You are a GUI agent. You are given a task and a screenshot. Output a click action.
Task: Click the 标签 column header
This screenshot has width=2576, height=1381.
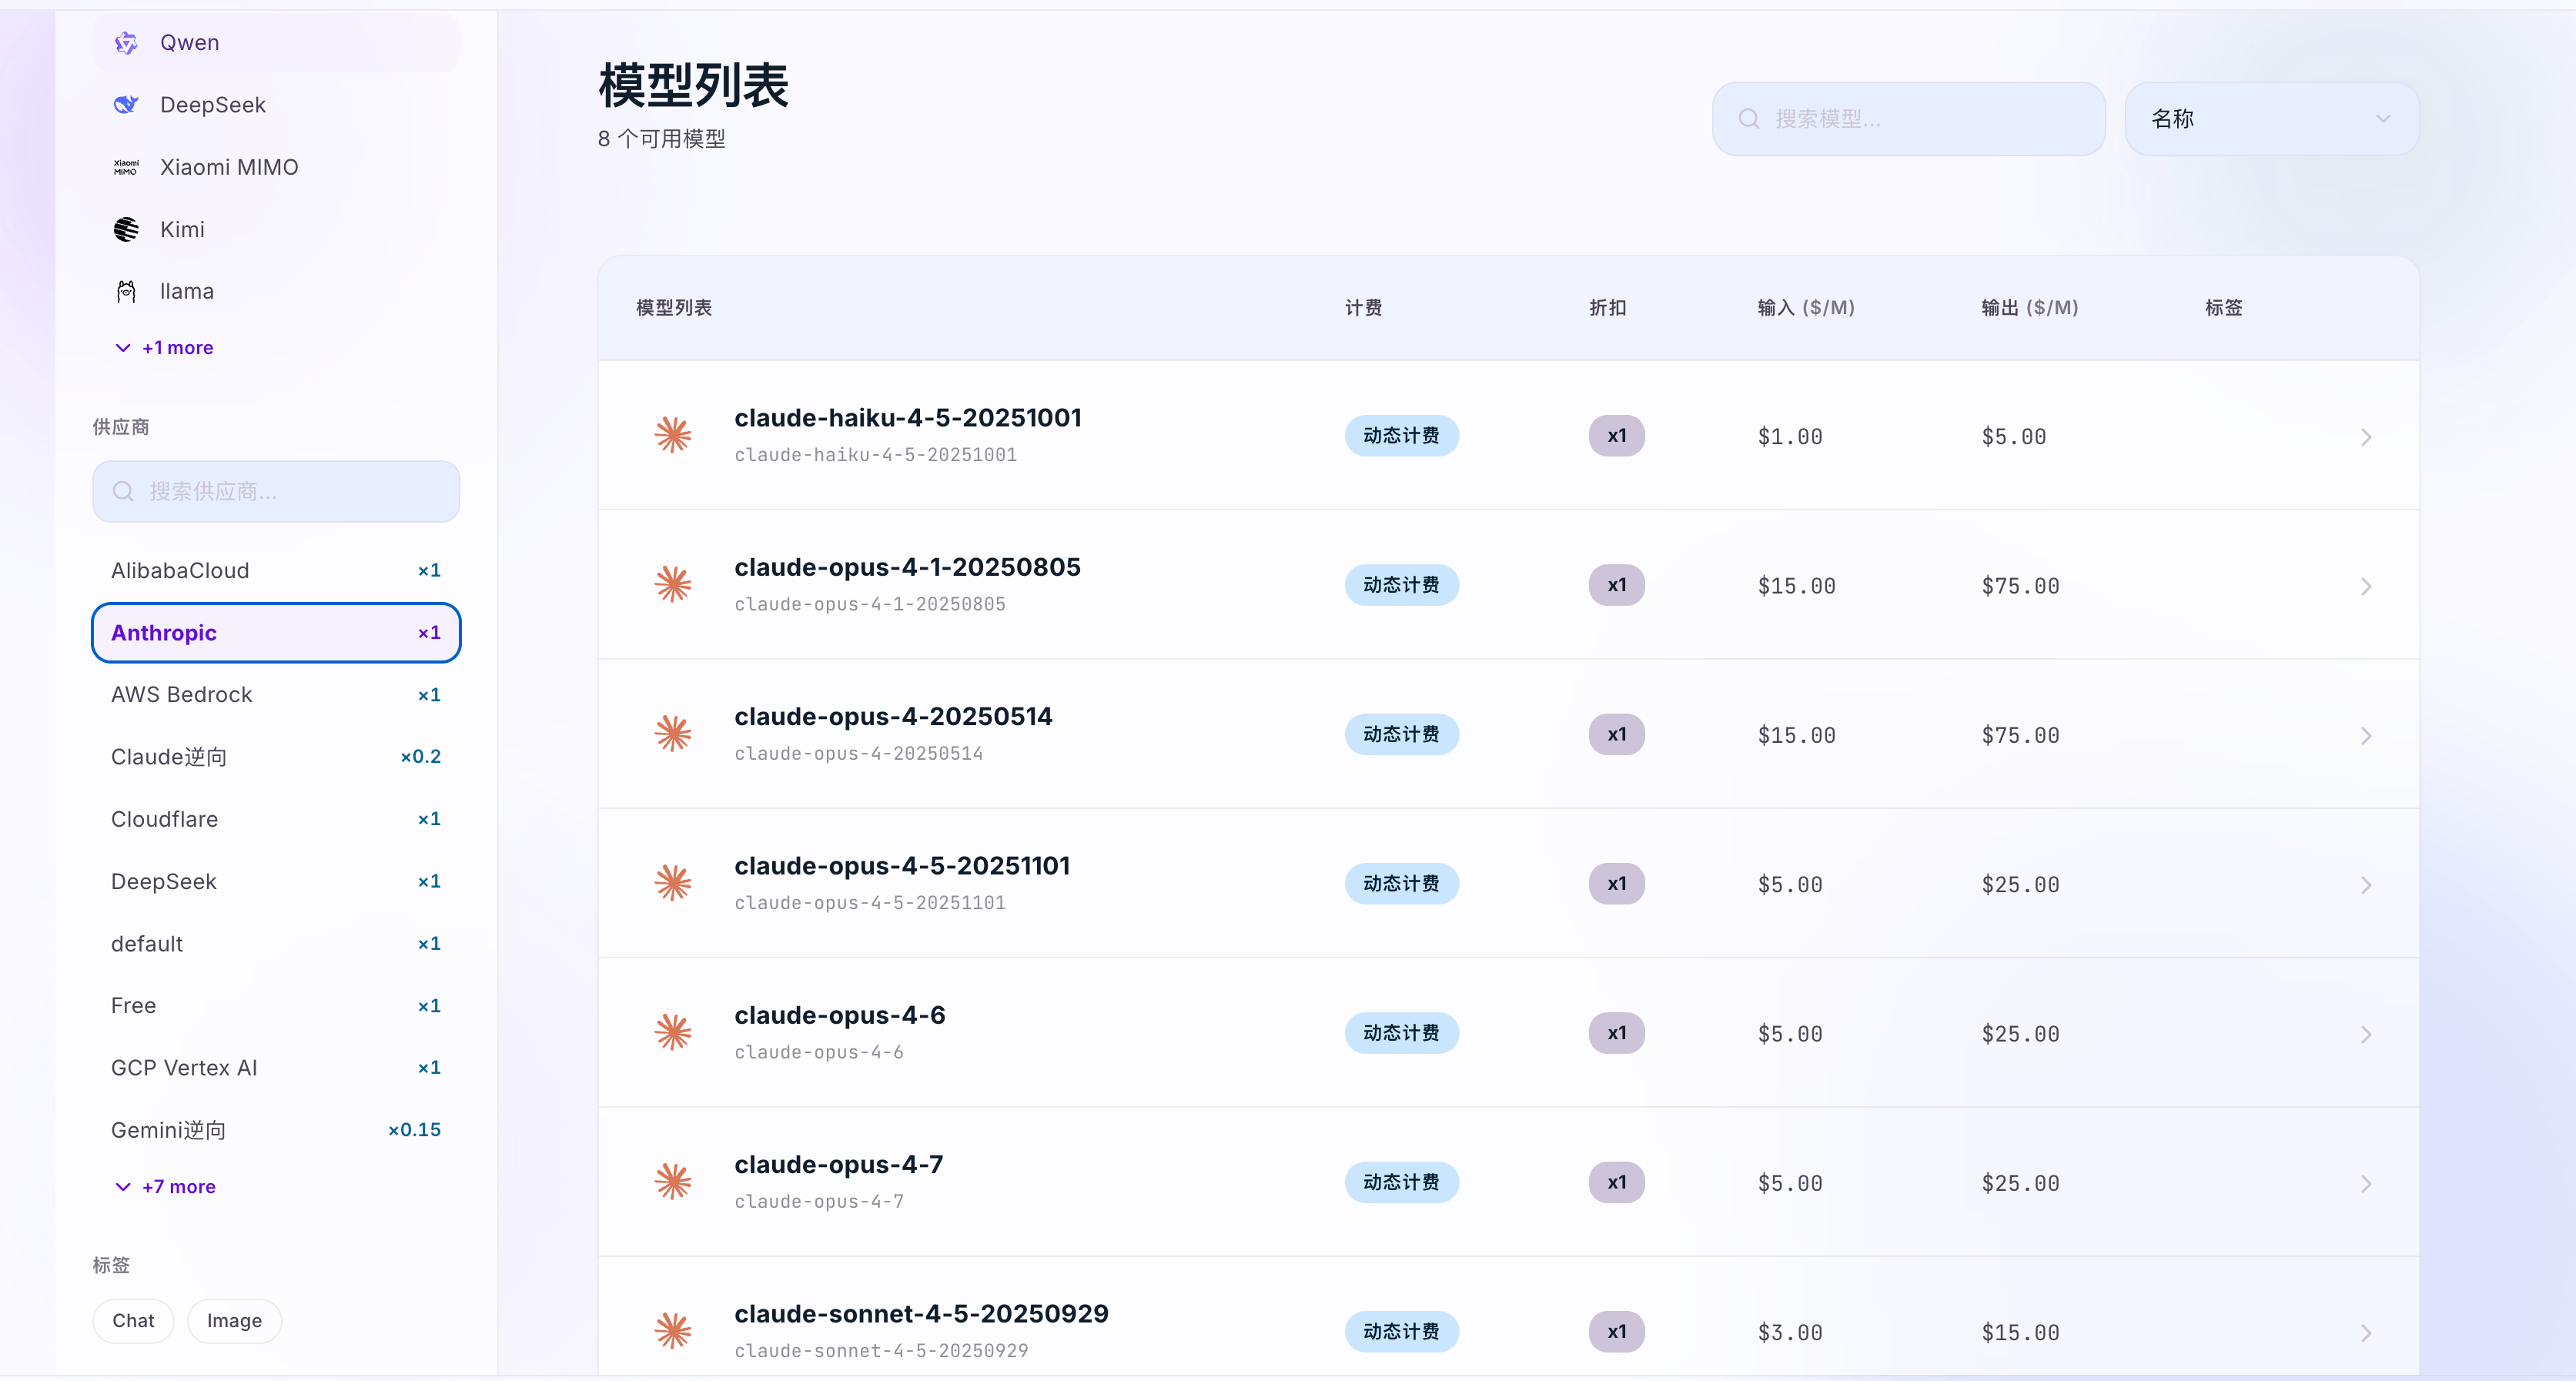[2223, 308]
